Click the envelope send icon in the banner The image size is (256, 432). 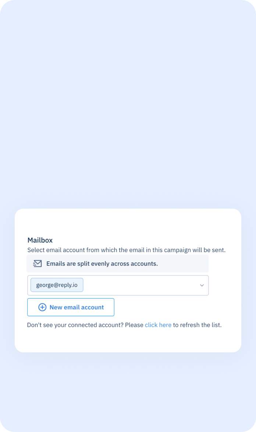[x=38, y=264]
